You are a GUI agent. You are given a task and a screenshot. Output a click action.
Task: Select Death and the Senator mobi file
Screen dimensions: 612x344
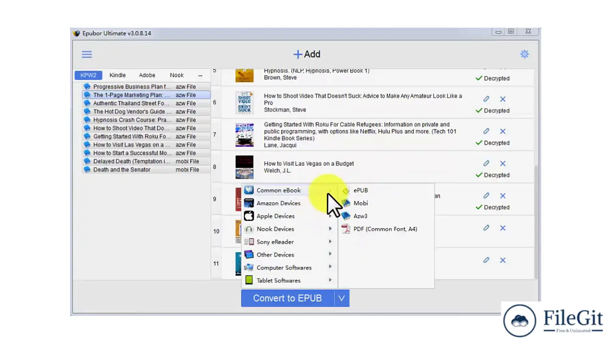pyautogui.click(x=146, y=170)
